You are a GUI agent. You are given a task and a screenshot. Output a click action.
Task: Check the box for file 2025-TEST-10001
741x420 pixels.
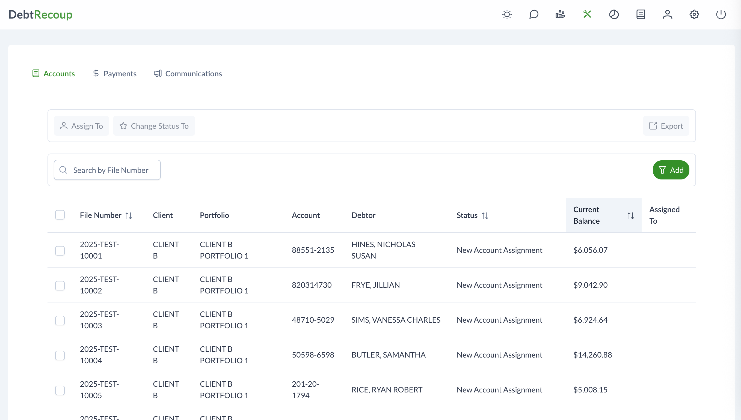[x=60, y=251]
